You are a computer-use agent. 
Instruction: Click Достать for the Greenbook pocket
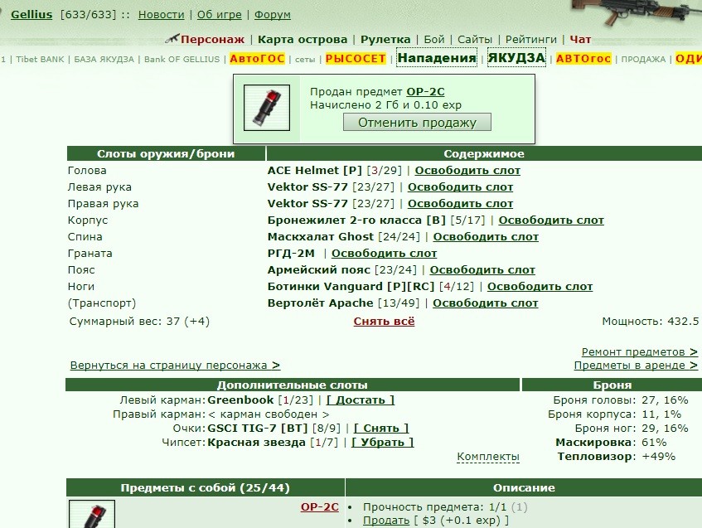(361, 400)
